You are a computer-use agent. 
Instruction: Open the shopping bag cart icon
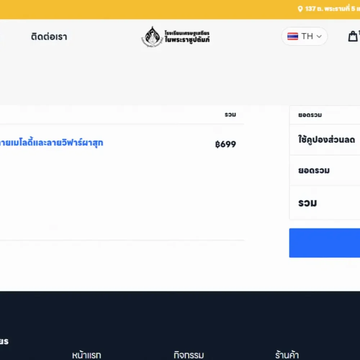[x=353, y=36]
